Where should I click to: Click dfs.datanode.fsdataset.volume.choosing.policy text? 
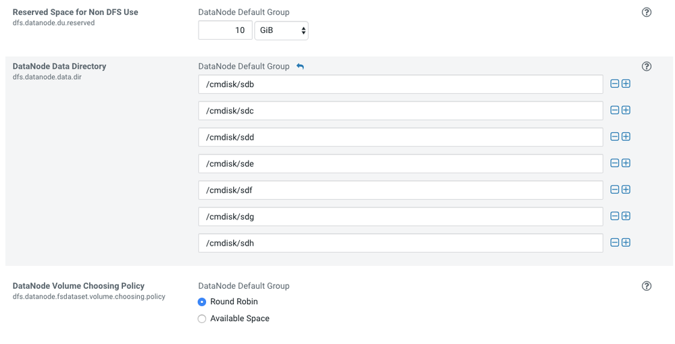click(x=89, y=297)
